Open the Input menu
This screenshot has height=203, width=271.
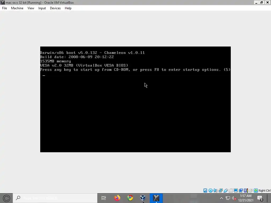[x=42, y=8]
